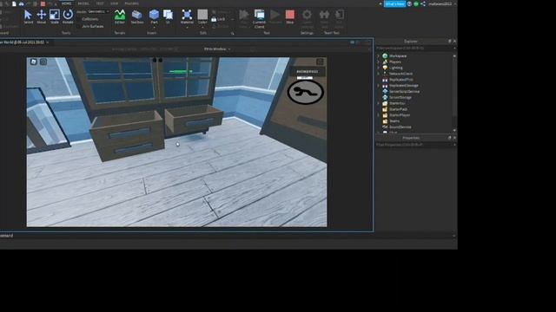Select Lighting in Explorer
The height and width of the screenshot is (312, 556).
[x=396, y=68]
